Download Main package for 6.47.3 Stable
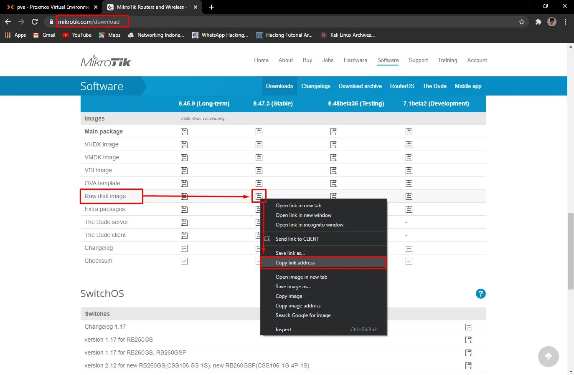574x375 pixels. pos(259,132)
